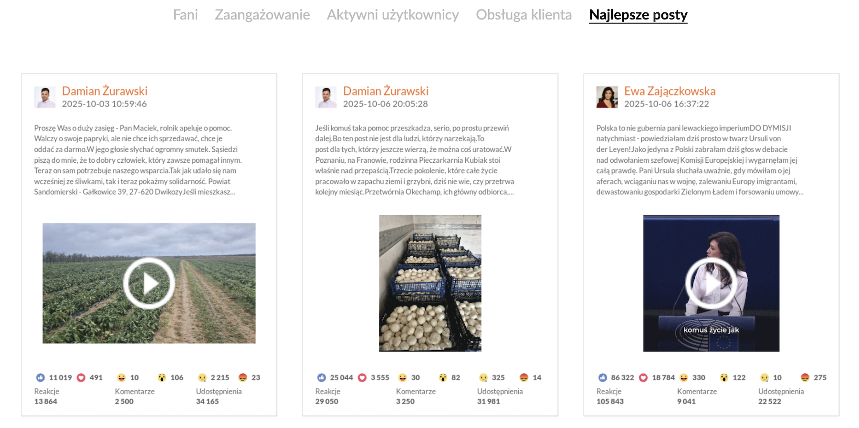859x428 pixels.
Task: Play the parliament speech video
Action: pos(711,283)
